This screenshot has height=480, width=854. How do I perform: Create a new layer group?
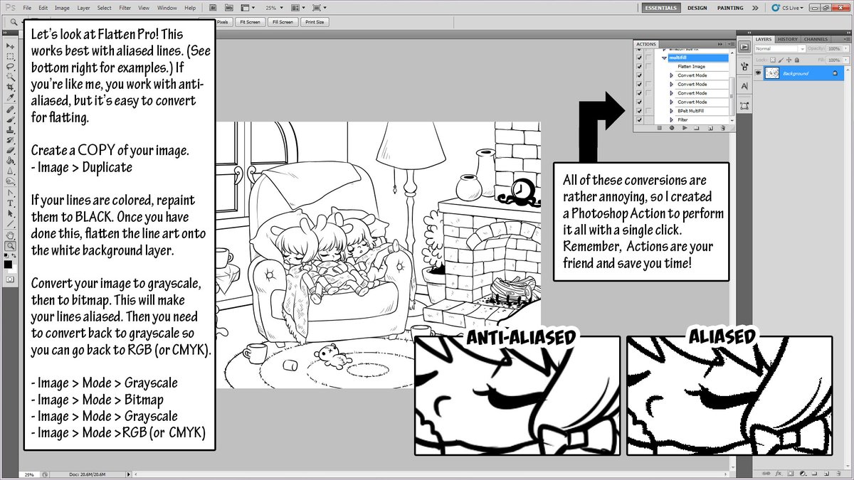(x=814, y=474)
